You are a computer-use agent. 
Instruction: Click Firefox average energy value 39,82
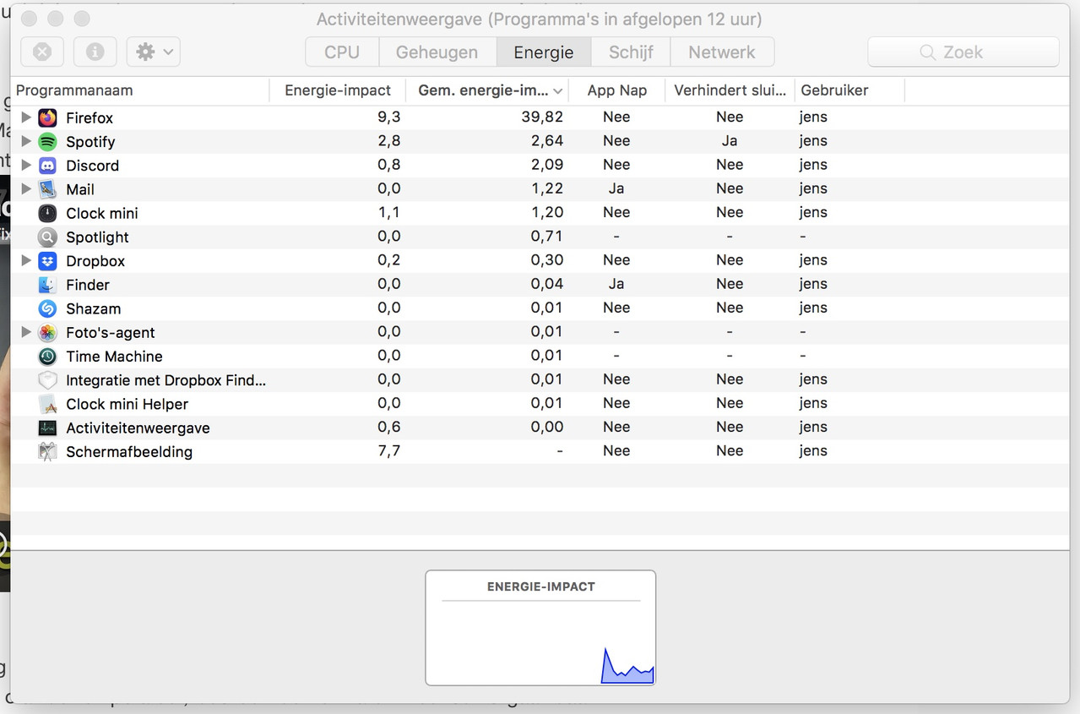click(542, 117)
